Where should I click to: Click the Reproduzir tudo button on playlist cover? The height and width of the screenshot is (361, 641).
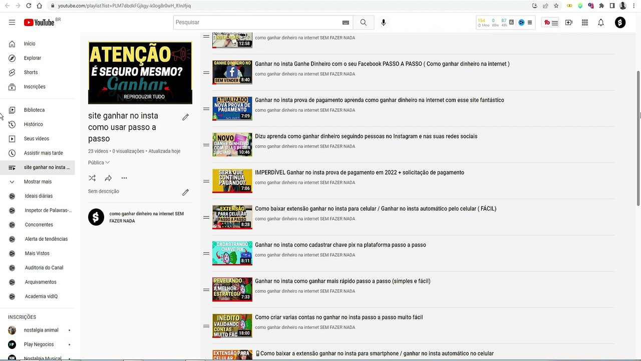[x=140, y=97]
